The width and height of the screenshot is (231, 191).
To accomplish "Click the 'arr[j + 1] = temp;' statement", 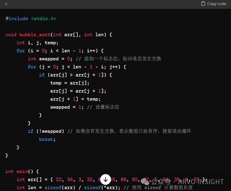I will 75,99.
